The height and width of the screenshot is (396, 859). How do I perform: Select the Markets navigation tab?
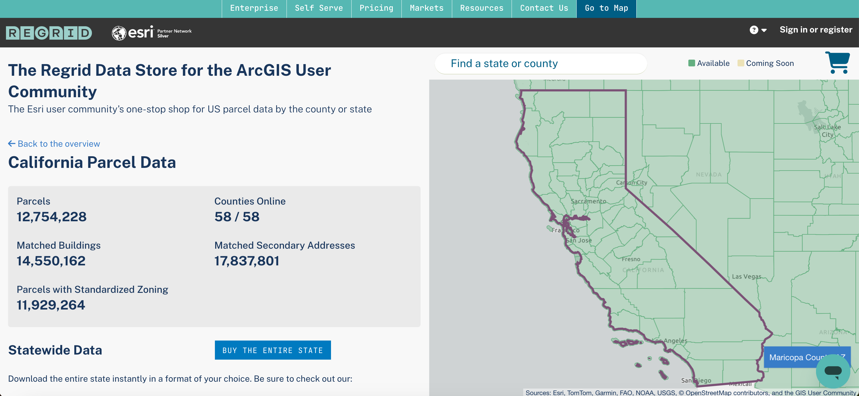(427, 8)
